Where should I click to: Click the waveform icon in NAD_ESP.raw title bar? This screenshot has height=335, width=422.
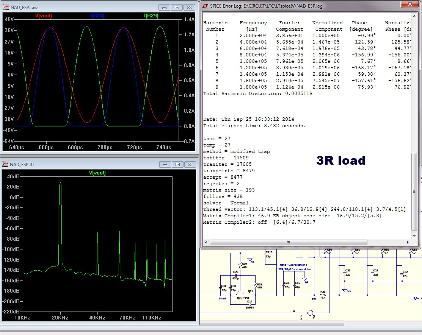[6, 7]
